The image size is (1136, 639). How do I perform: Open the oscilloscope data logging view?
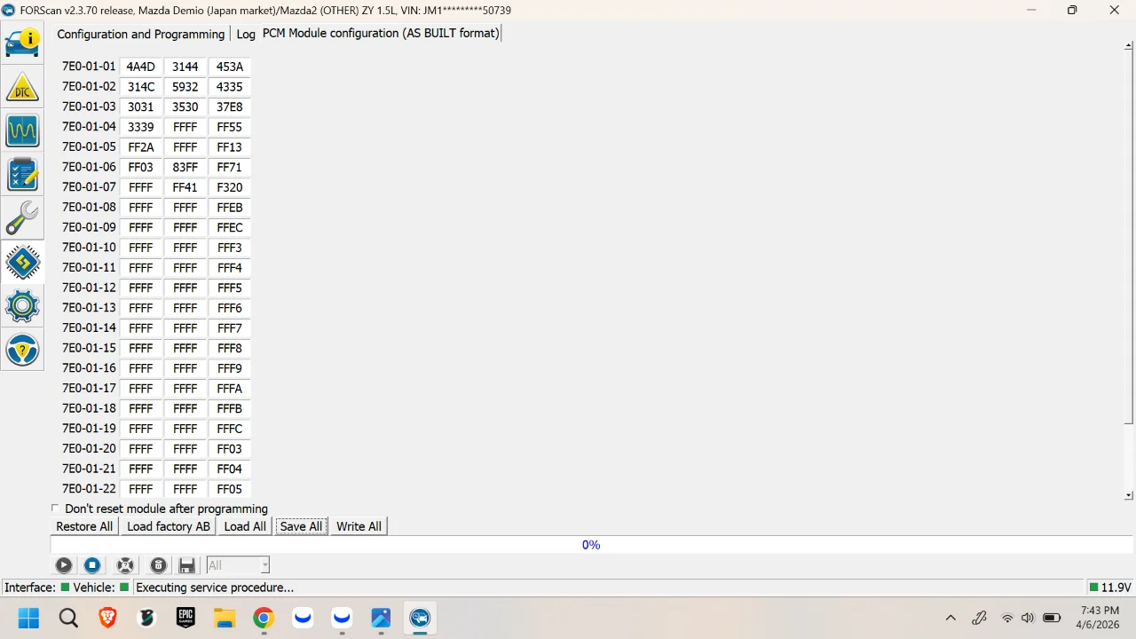coord(22,130)
